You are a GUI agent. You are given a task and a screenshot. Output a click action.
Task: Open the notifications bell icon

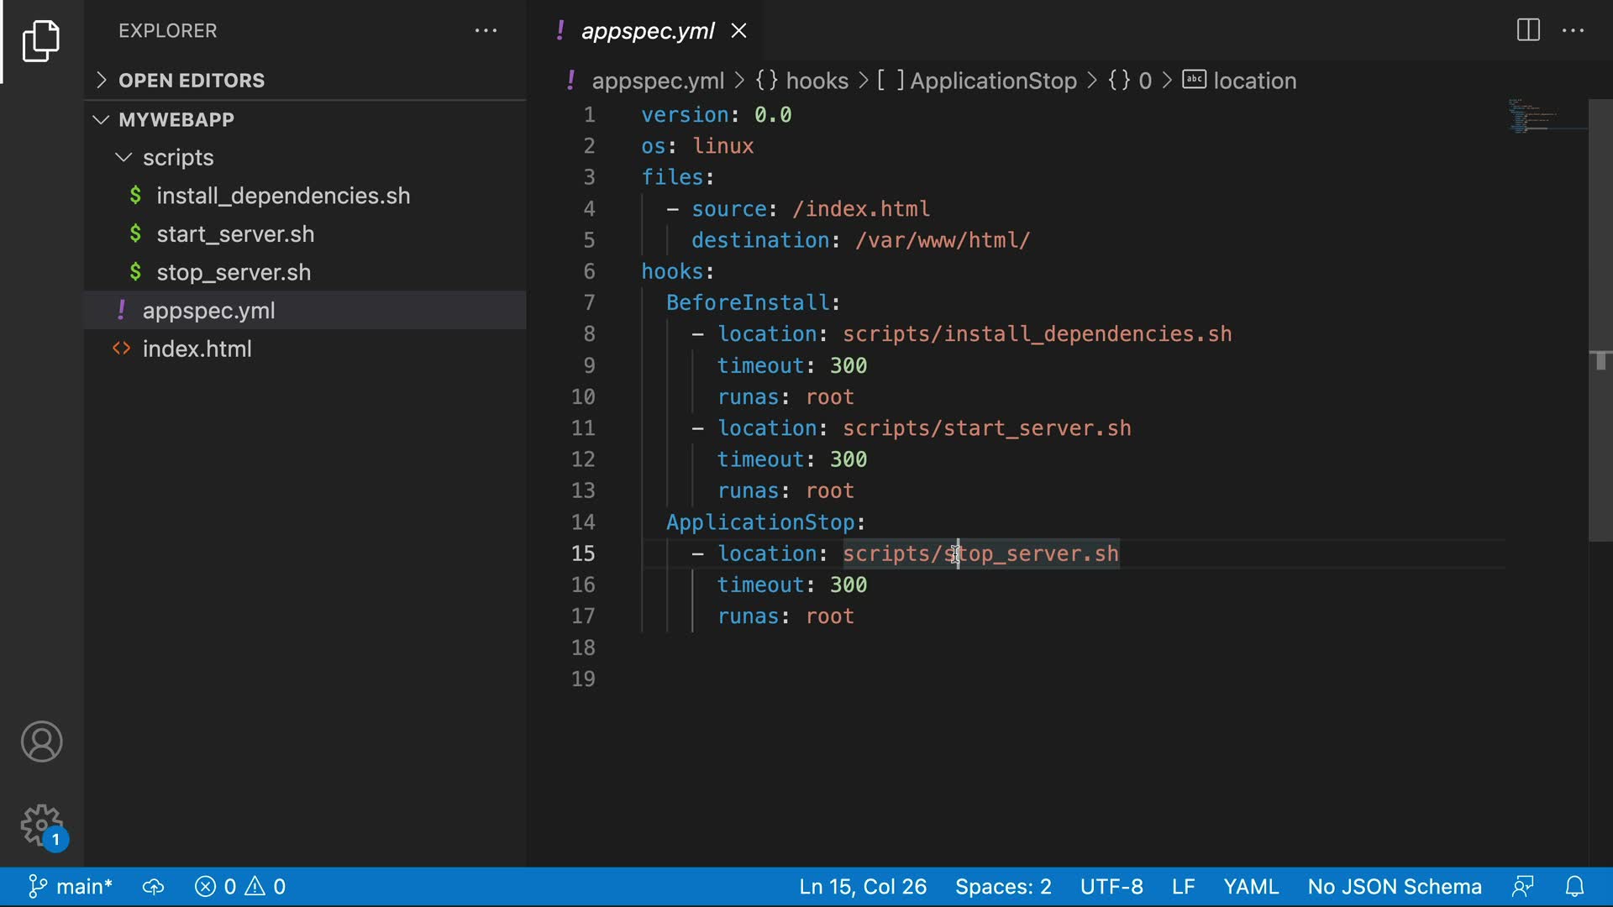tap(1575, 887)
